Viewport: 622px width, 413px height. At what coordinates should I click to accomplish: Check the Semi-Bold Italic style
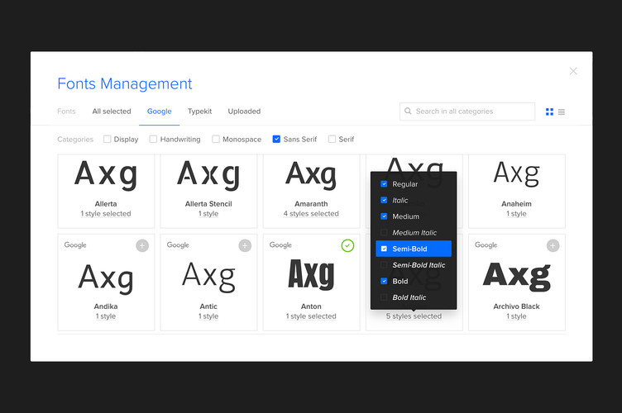[x=384, y=265]
